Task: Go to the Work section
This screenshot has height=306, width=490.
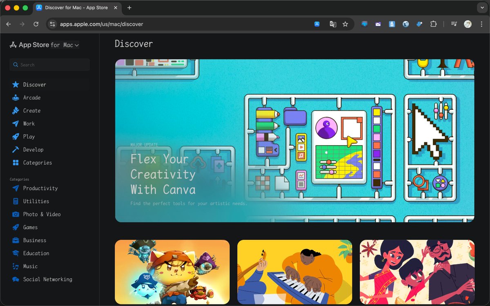Action: pyautogui.click(x=29, y=124)
